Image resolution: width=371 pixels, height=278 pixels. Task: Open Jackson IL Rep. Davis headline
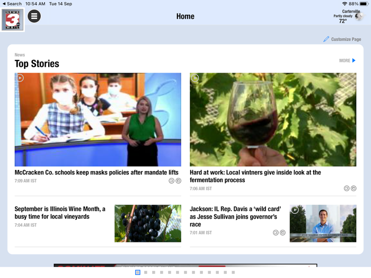click(x=235, y=217)
